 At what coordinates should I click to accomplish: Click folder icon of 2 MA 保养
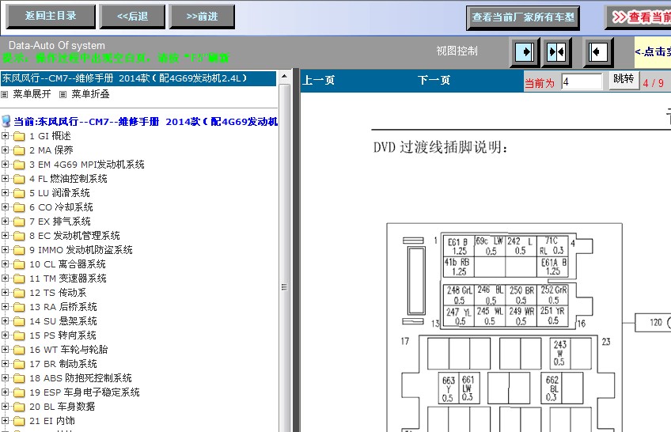(19, 150)
